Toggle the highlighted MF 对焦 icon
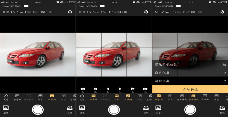 [117, 97]
